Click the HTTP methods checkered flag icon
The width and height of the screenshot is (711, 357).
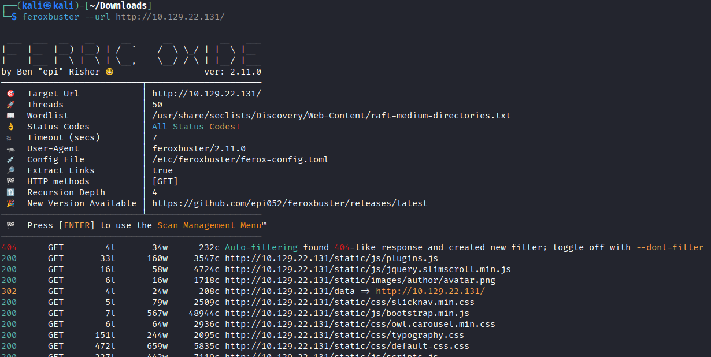point(10,181)
